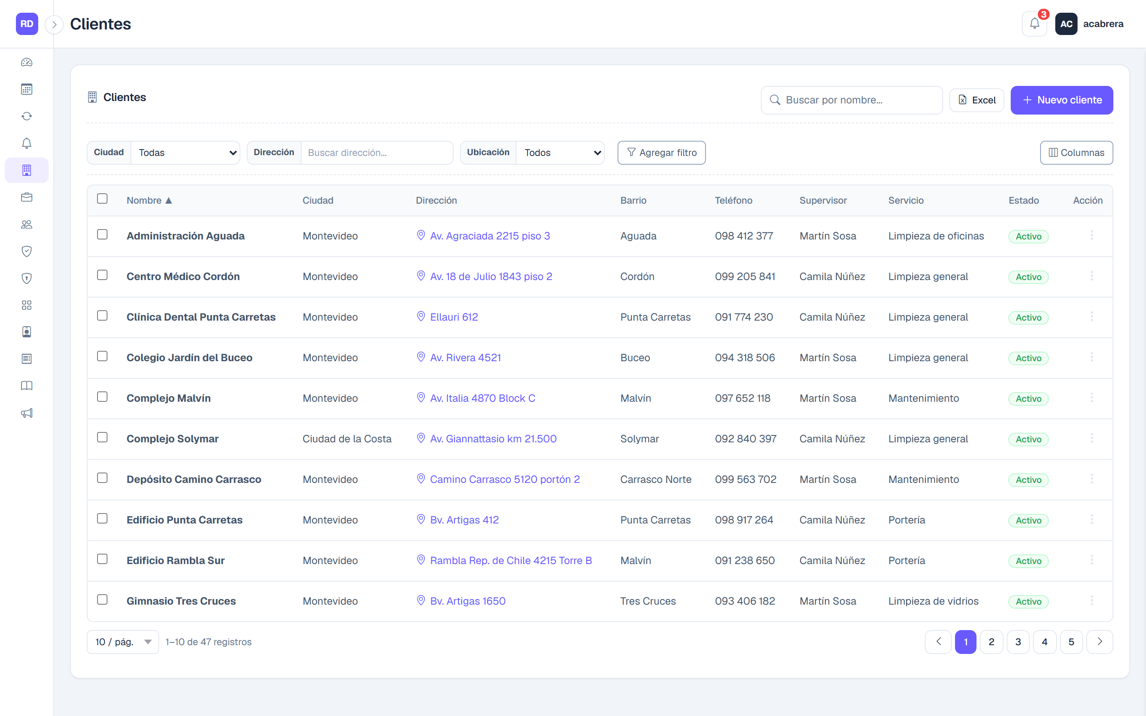Open the 10 / pág. page size dropdown

pos(123,642)
